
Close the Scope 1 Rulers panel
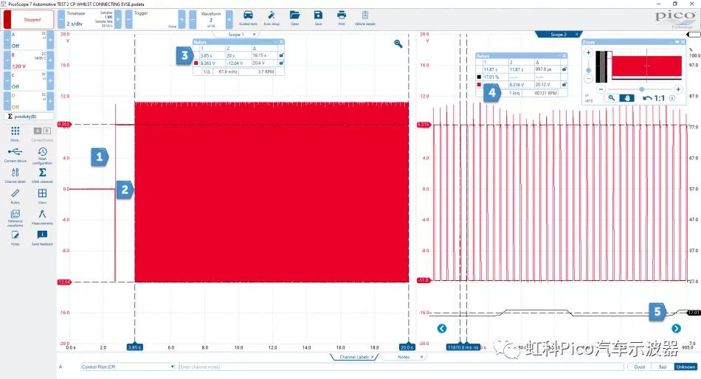coord(281,42)
